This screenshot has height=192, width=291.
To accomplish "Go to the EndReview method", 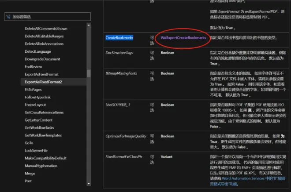I will tap(34, 67).
